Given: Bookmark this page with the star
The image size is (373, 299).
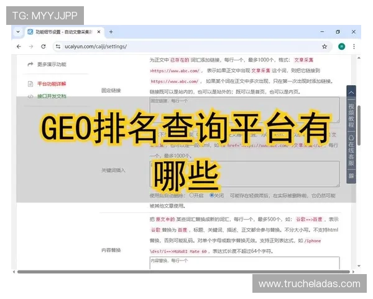Looking at the screenshot, I should 325,47.
